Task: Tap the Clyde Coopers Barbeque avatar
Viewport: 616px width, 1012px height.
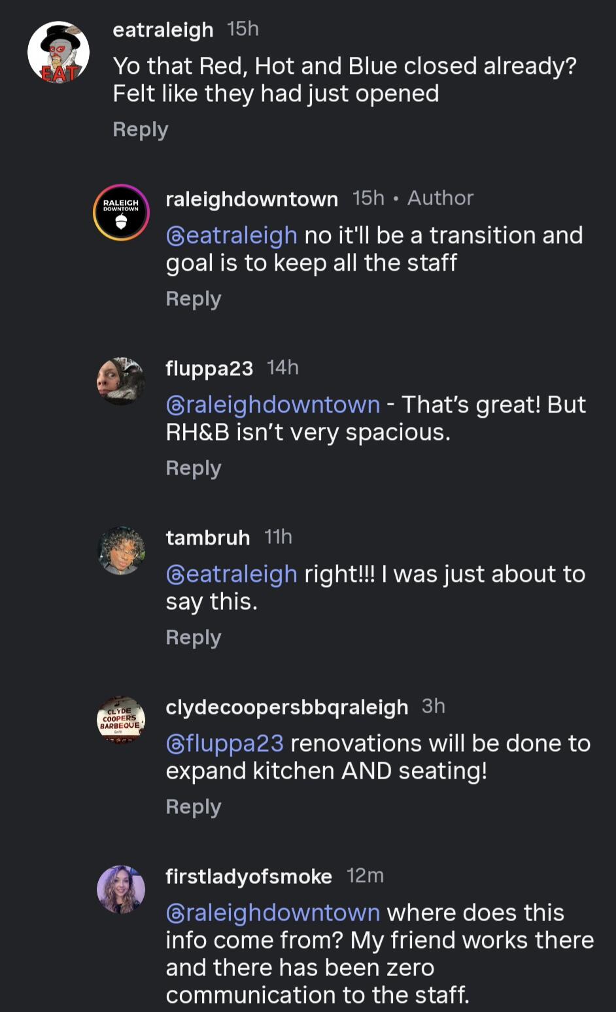Action: 121,720
